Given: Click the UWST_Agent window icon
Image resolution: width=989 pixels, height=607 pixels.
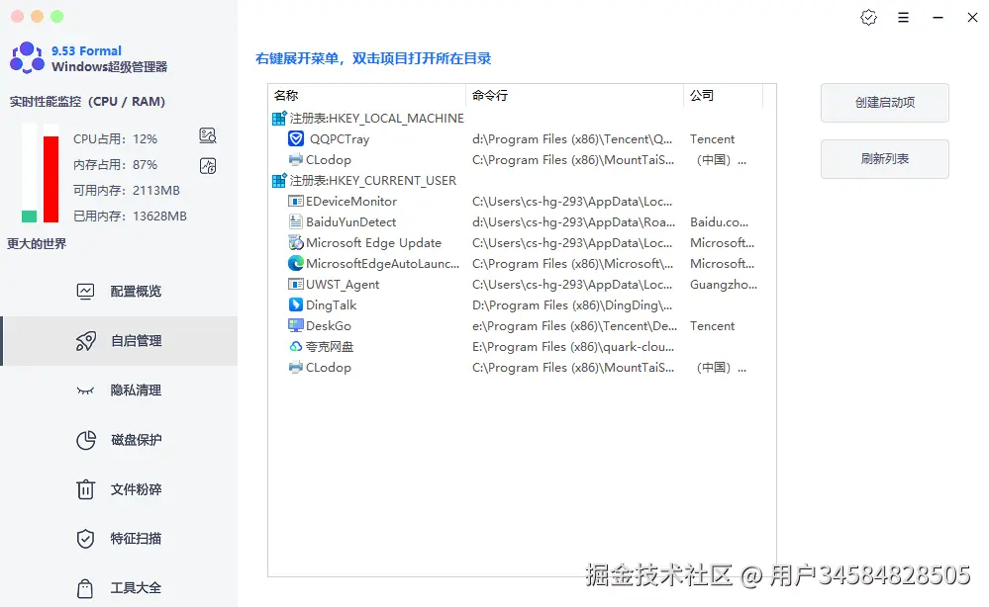Looking at the screenshot, I should coord(295,284).
